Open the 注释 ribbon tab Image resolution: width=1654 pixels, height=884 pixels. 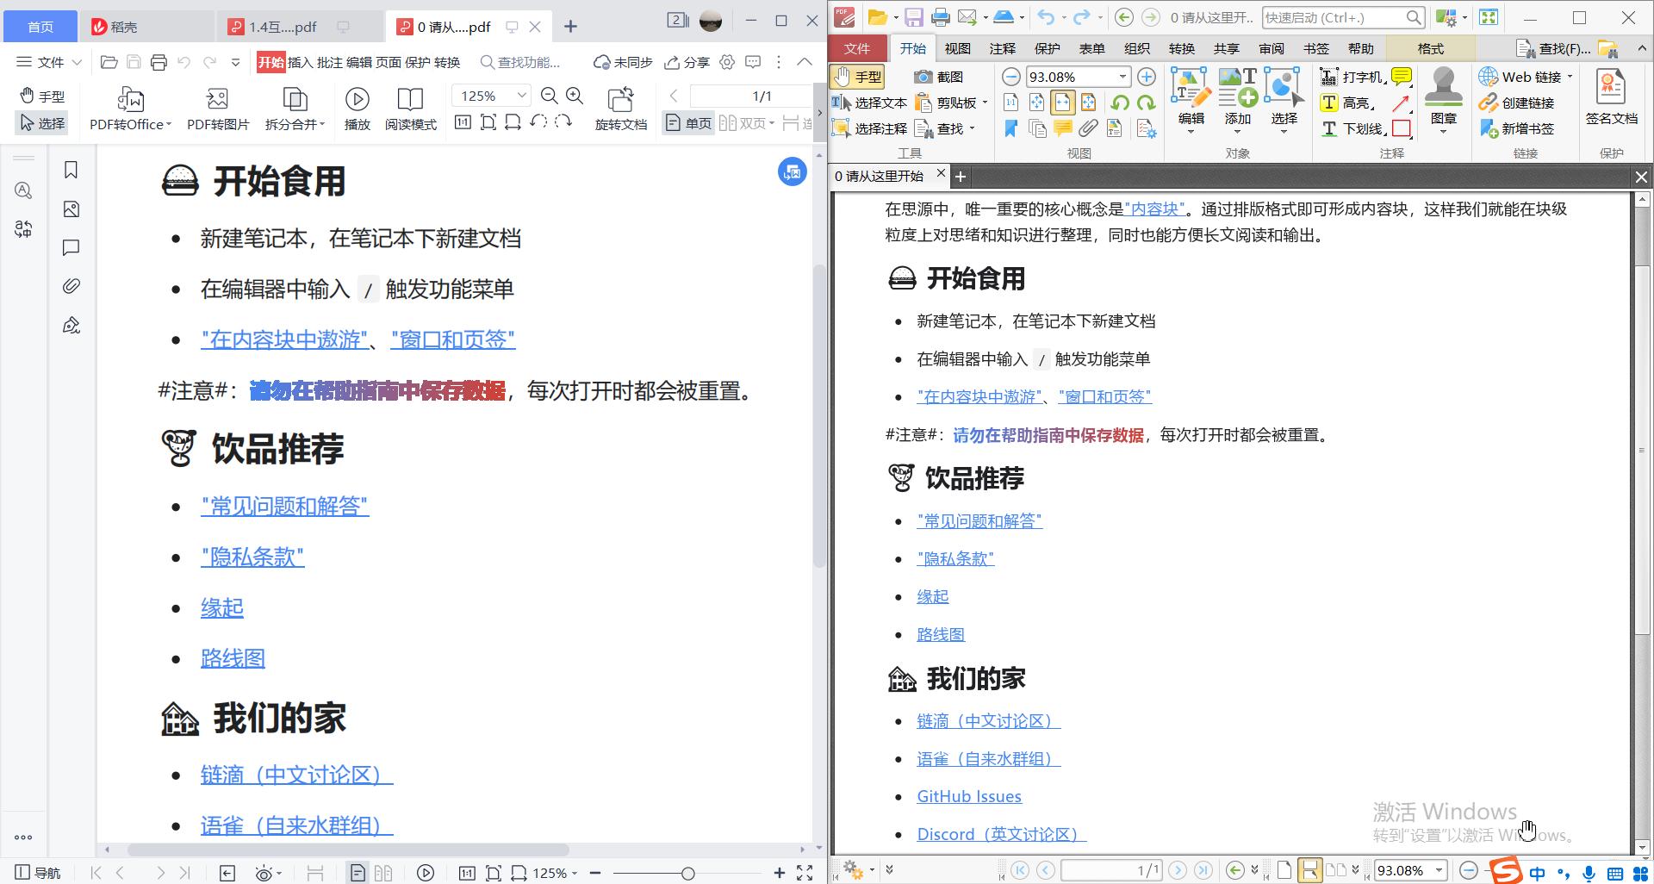click(x=1002, y=48)
